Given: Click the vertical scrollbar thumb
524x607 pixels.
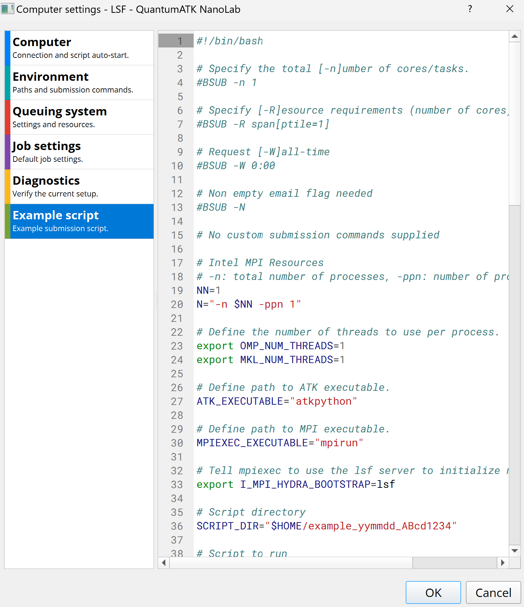Looking at the screenshot, I should click(515, 123).
